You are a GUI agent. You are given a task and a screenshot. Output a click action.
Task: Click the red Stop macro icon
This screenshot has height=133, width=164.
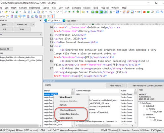pos(144,12)
